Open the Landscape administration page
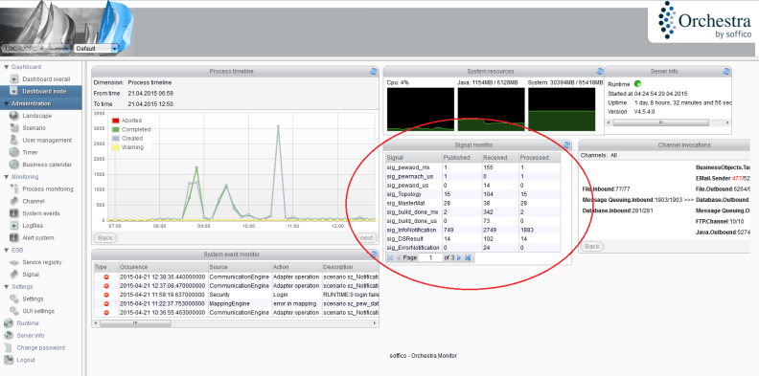Image resolution: width=759 pixels, height=376 pixels. pos(36,116)
